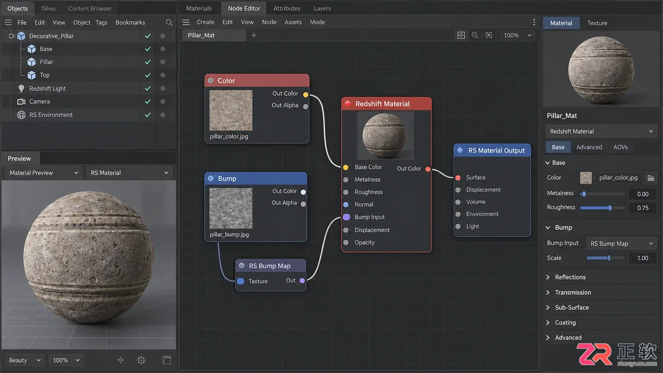
Task: Click the frame-all icon beside zoom percentage
Action: click(x=489, y=35)
